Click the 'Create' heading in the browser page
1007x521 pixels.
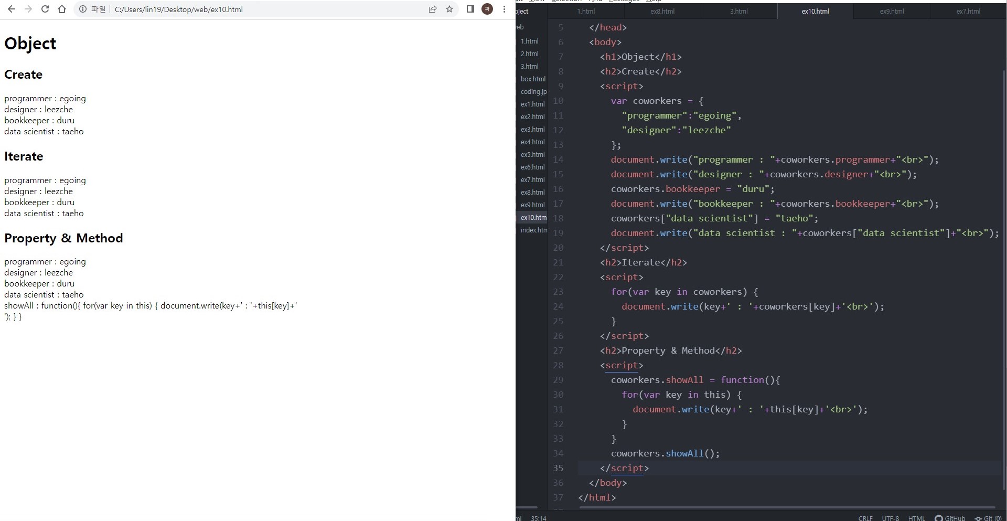23,75
